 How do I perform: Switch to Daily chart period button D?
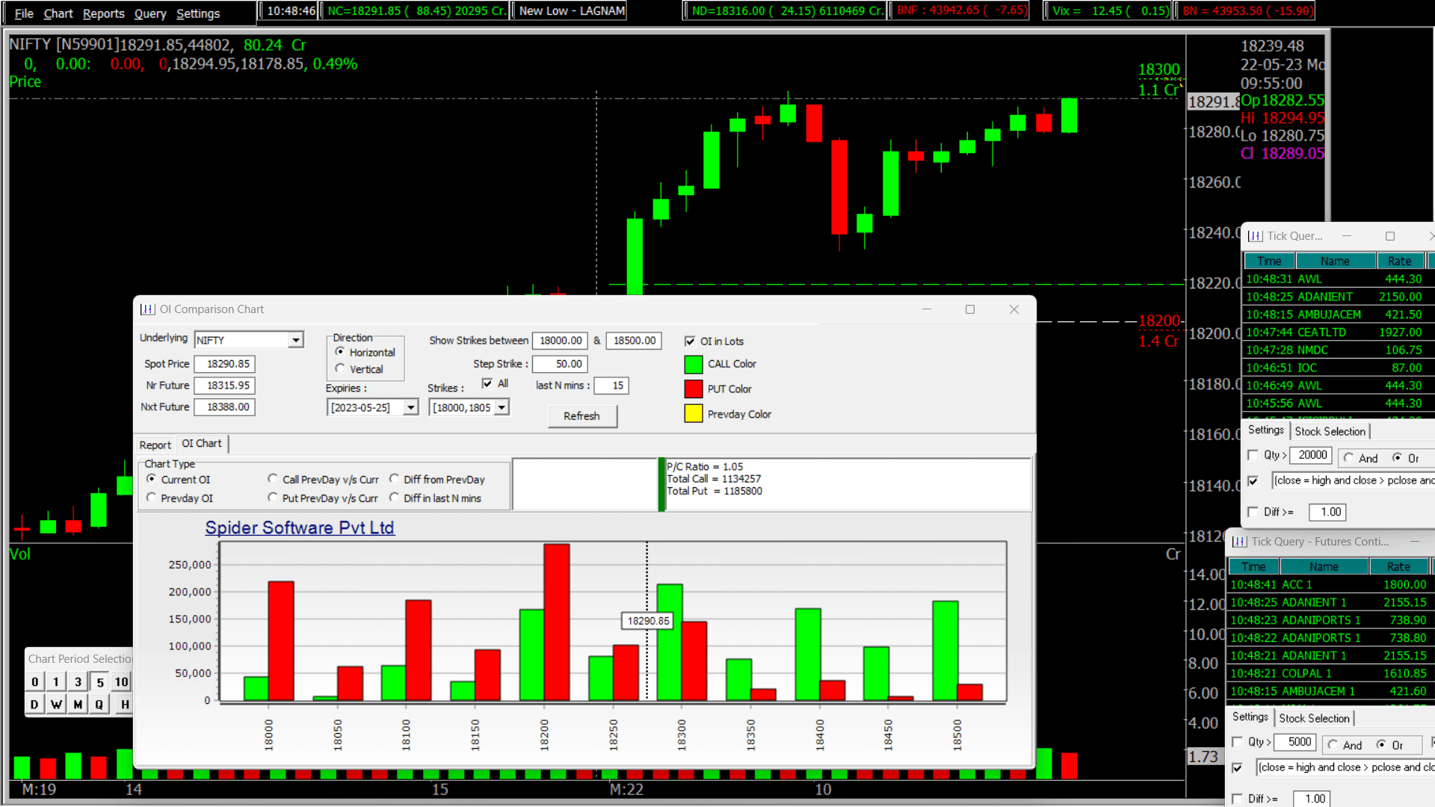pos(34,704)
